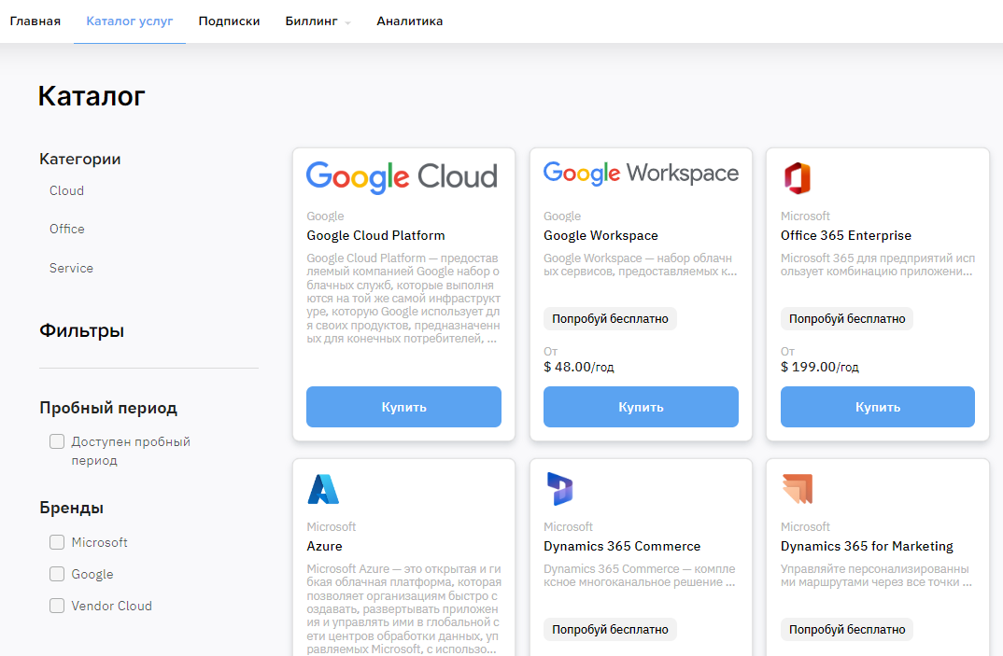1003x656 pixels.
Task: Click the Microsoft Azure description text
Action: (403, 608)
